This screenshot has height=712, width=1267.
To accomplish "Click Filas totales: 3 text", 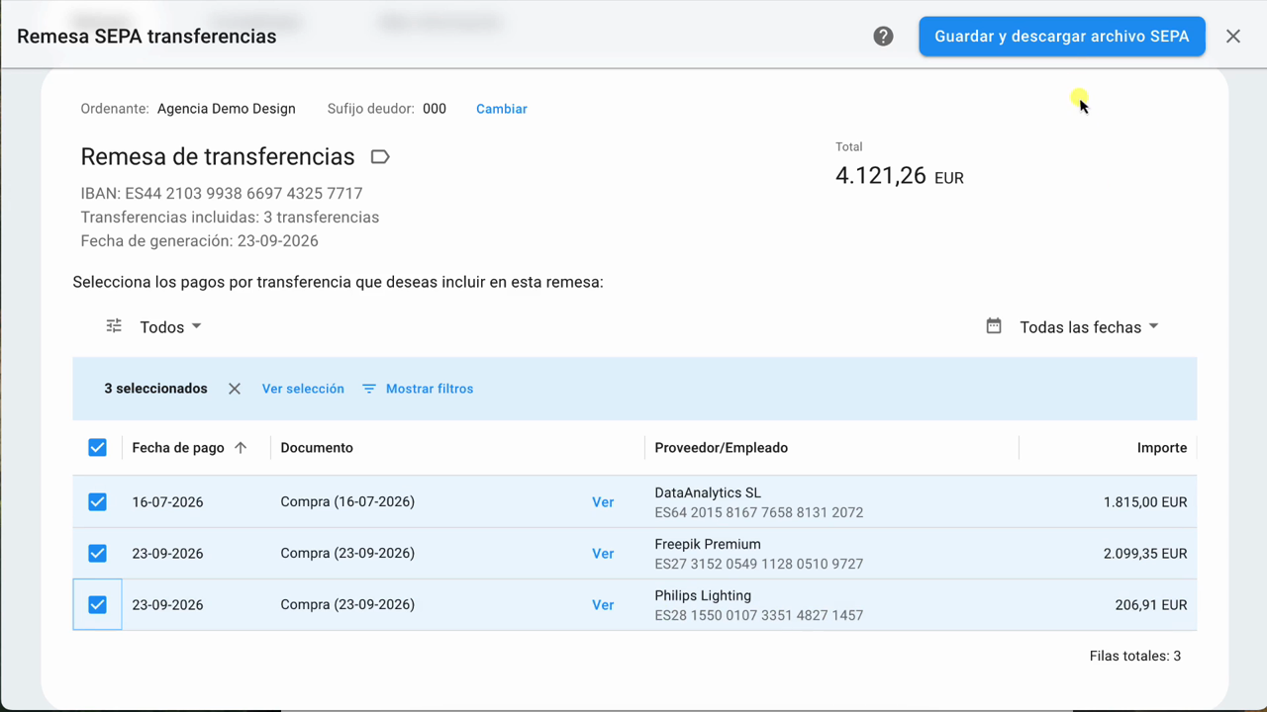I will coord(1135,656).
